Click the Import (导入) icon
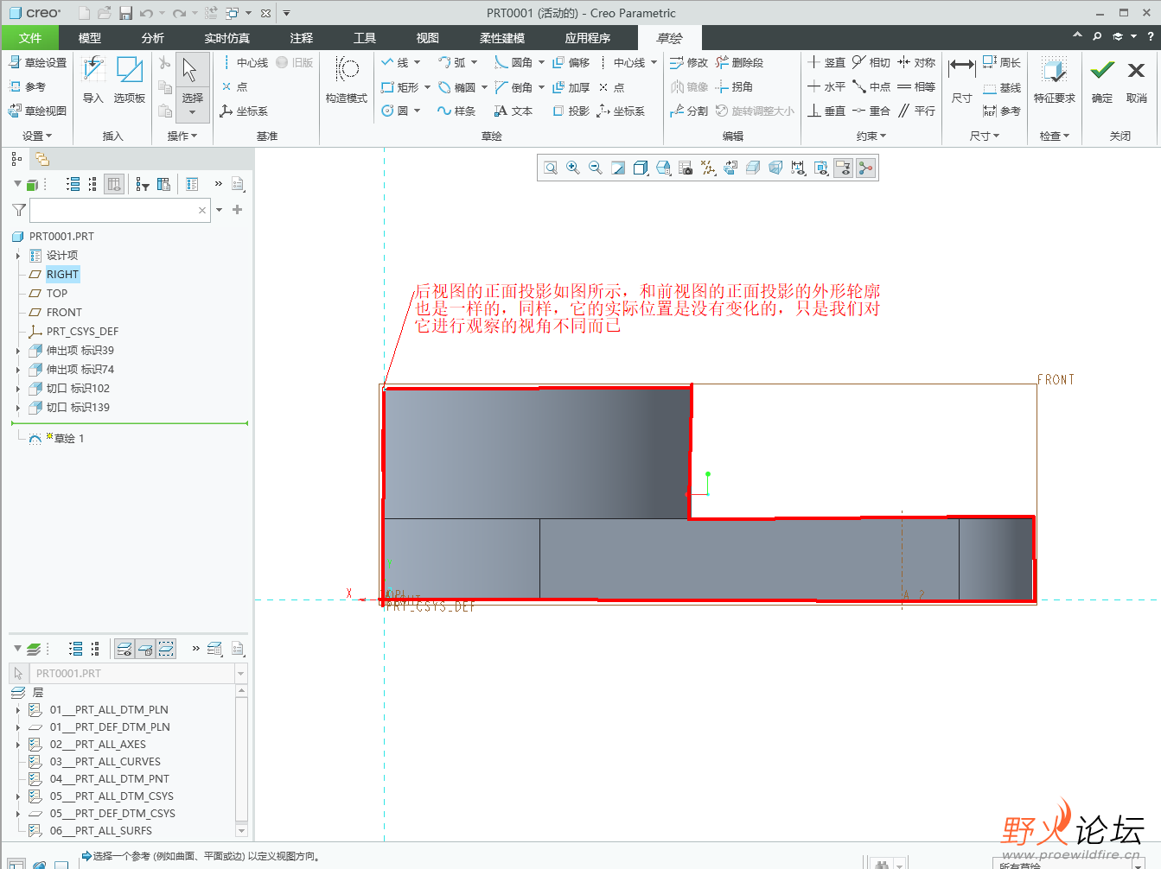Image resolution: width=1161 pixels, height=869 pixels. tap(92, 70)
